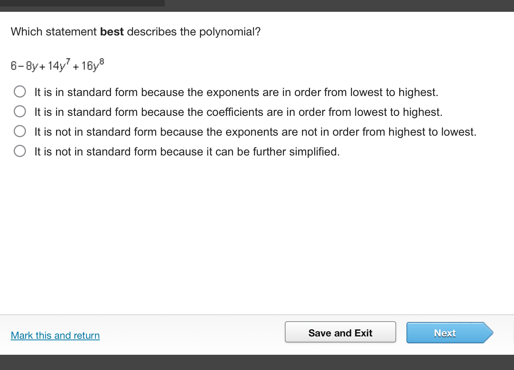This screenshot has height=370, width=514.
Task: Click the question text heading
Action: tap(135, 32)
